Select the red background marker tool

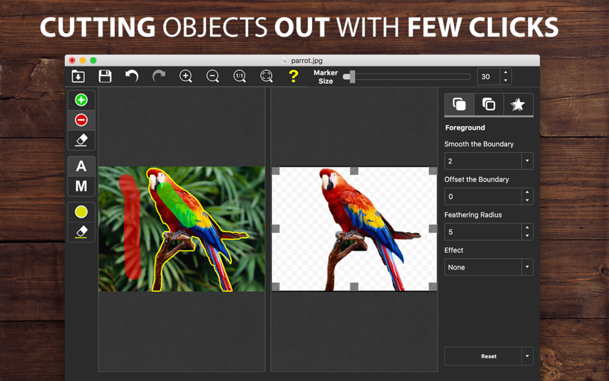(x=80, y=119)
